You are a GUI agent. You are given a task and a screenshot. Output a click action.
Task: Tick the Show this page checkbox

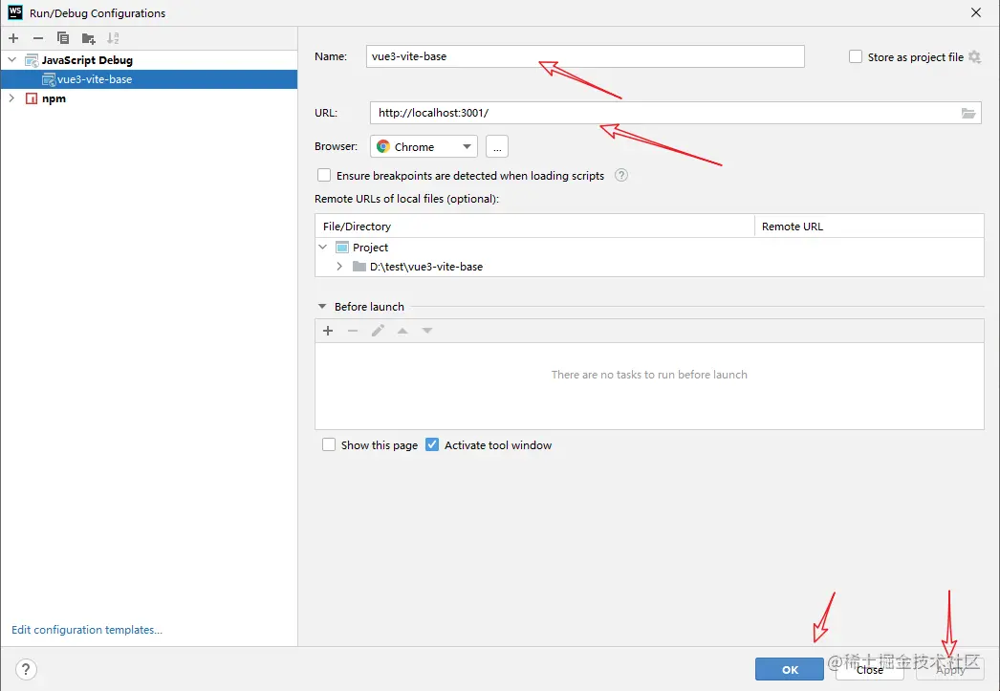tap(329, 445)
